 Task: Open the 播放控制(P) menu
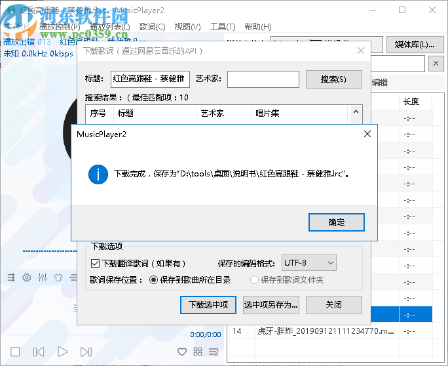pyautogui.click(x=60, y=27)
